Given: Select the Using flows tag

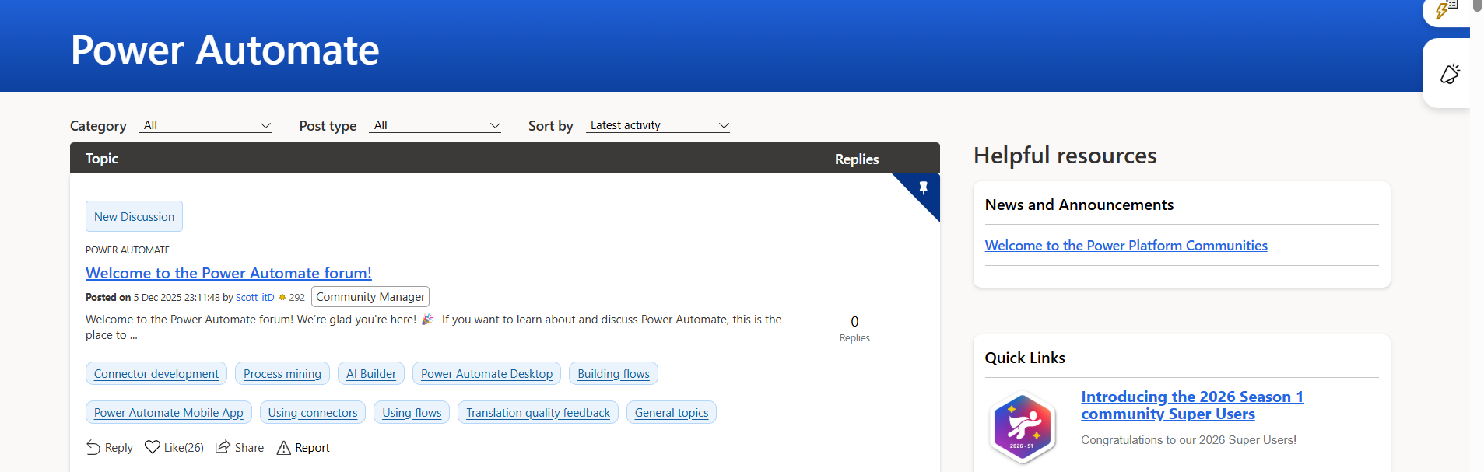Looking at the screenshot, I should pos(412,412).
